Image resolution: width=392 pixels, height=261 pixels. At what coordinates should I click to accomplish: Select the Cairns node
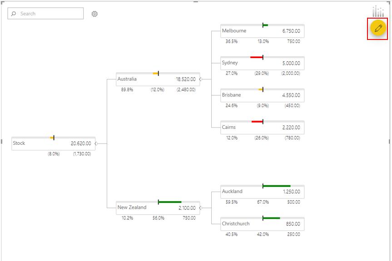262,128
